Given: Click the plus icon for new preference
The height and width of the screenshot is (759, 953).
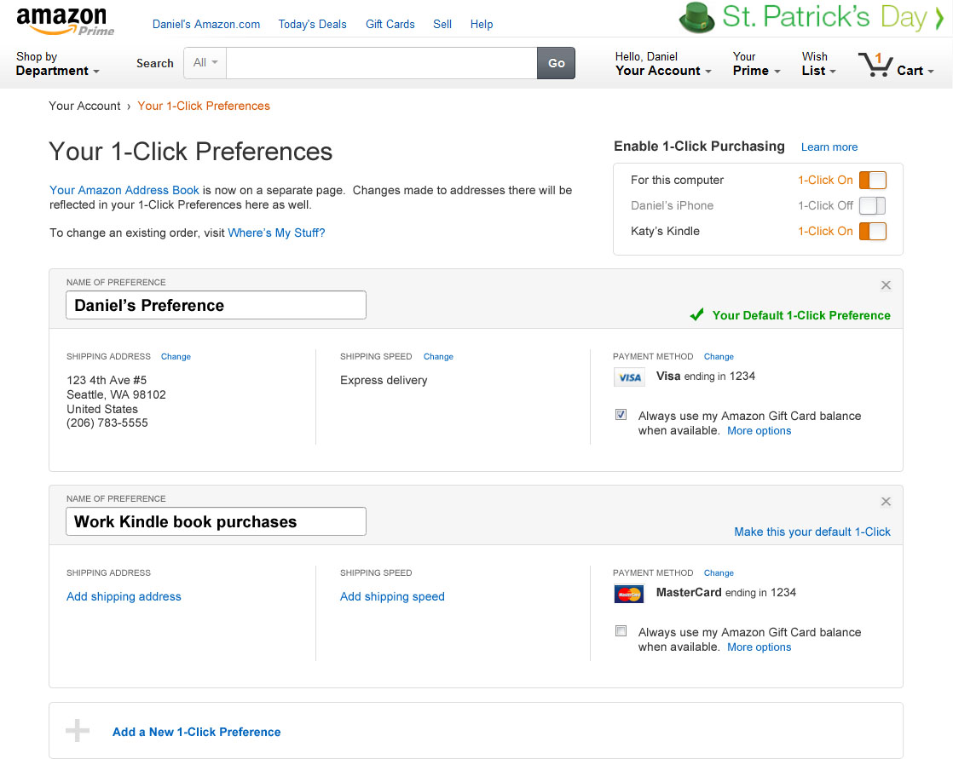Looking at the screenshot, I should (78, 730).
